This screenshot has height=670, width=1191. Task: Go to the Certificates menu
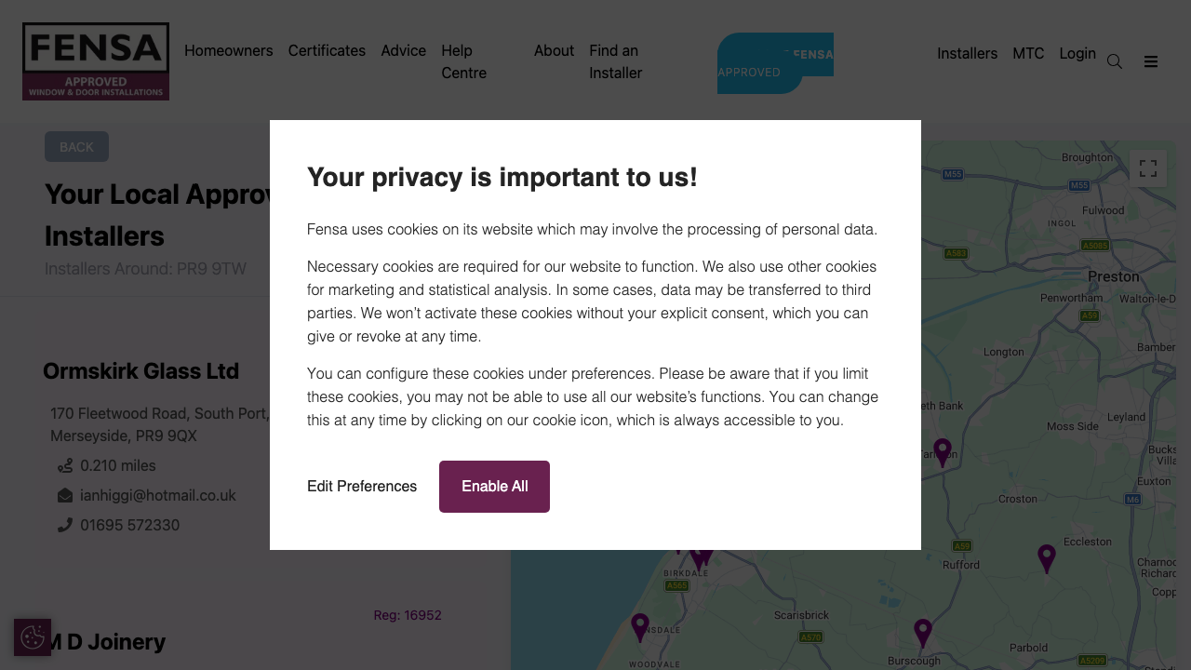tap(327, 50)
